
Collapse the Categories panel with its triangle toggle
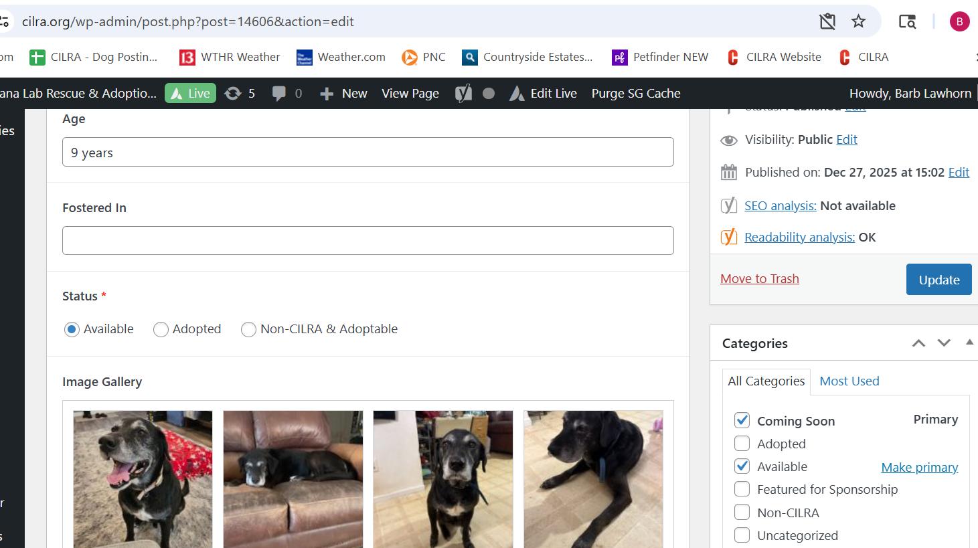[x=969, y=342]
